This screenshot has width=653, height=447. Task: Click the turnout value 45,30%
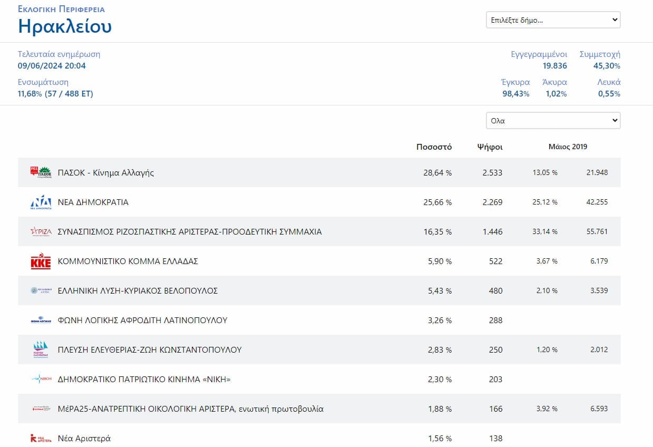pyautogui.click(x=607, y=66)
